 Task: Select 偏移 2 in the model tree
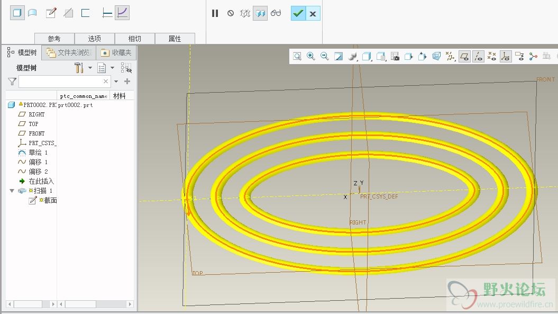[x=33, y=172]
